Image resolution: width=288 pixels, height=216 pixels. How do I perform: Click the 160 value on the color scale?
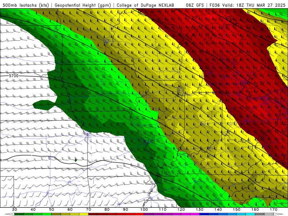[x=255, y=210]
